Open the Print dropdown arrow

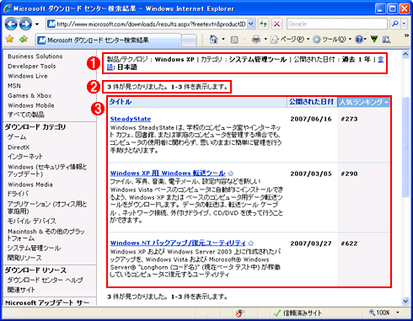point(265,40)
